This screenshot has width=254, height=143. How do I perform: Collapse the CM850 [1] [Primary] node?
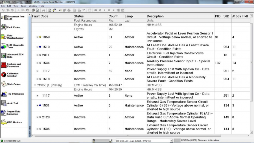coord(35,85)
